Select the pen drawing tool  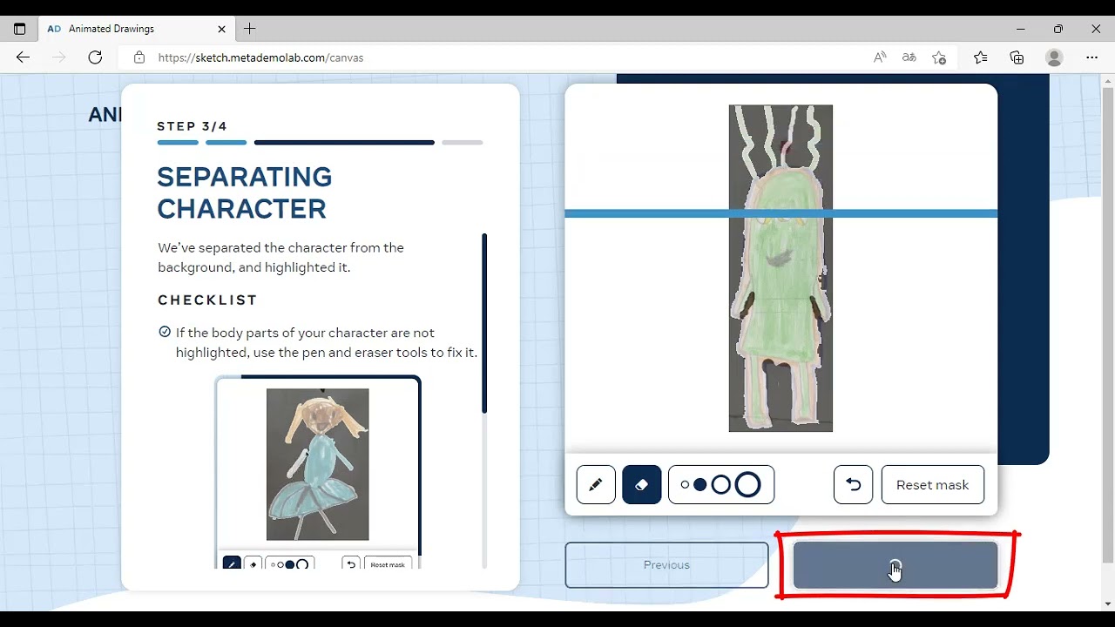(596, 485)
